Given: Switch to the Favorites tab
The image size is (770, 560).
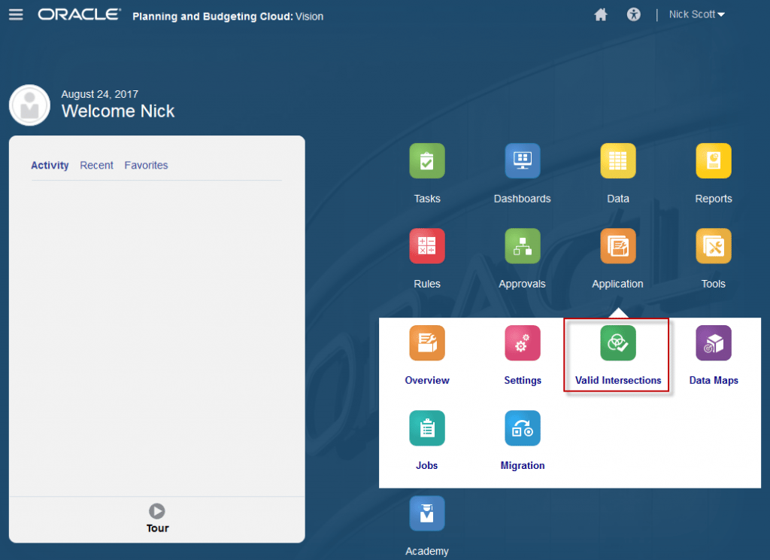Looking at the screenshot, I should coord(146,165).
